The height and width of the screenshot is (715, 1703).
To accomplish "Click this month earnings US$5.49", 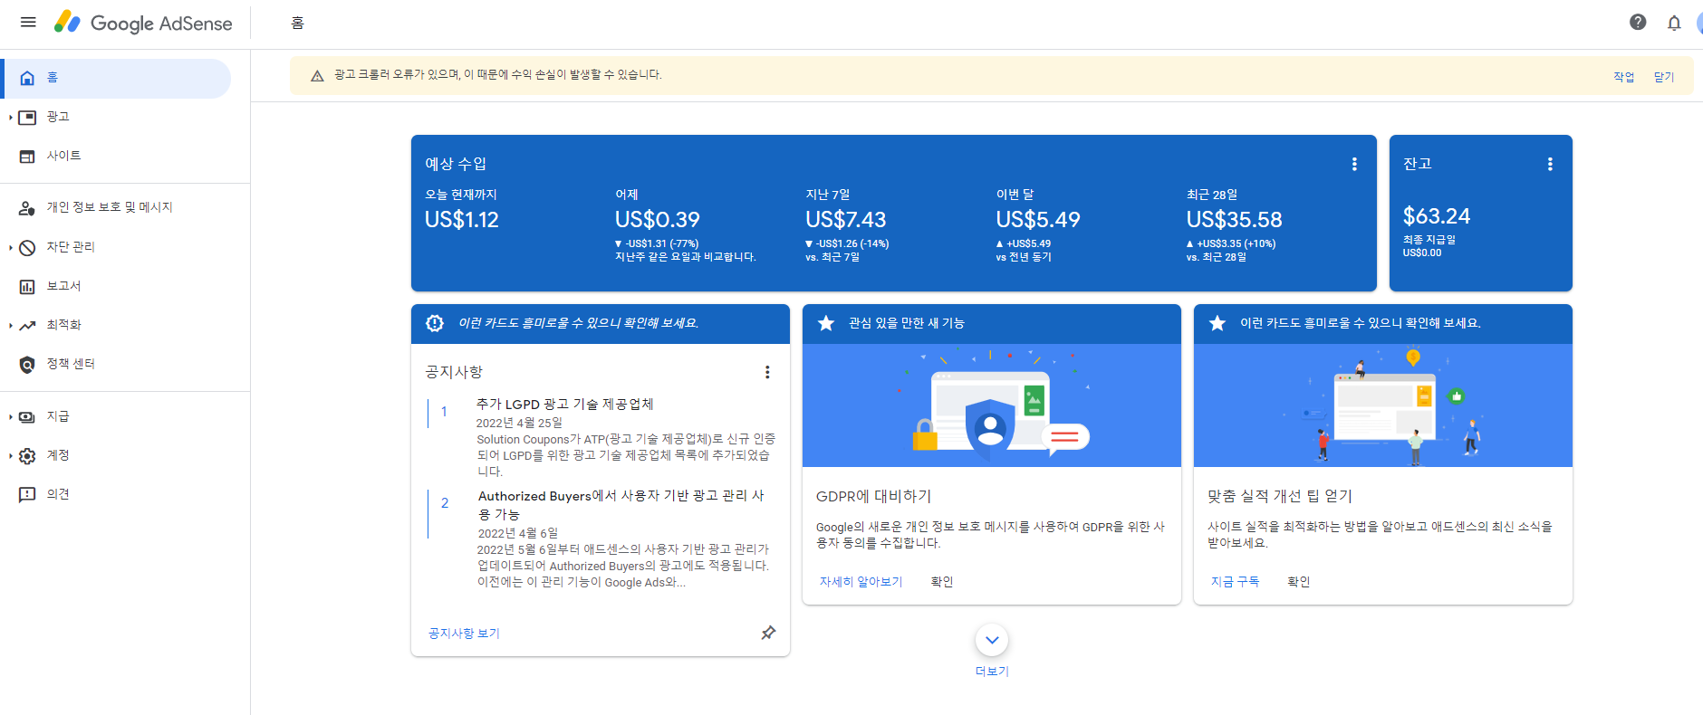I will click(x=1038, y=220).
